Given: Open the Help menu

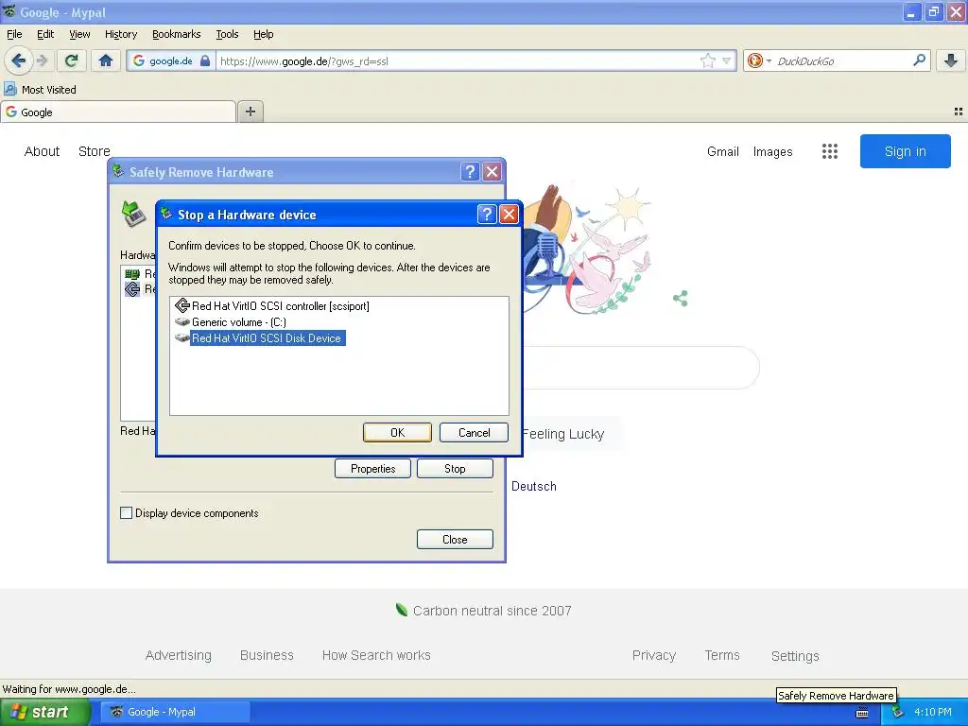Looking at the screenshot, I should (x=263, y=34).
